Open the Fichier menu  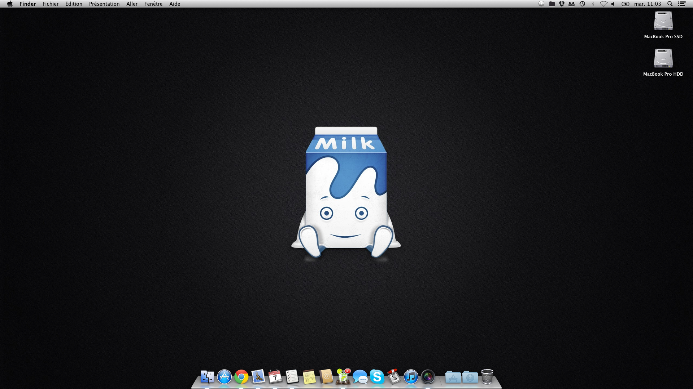click(51, 4)
